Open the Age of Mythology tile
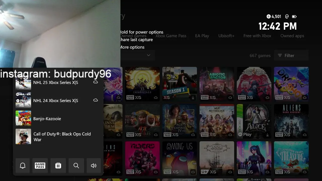This screenshot has width=322, height=181. point(217,121)
